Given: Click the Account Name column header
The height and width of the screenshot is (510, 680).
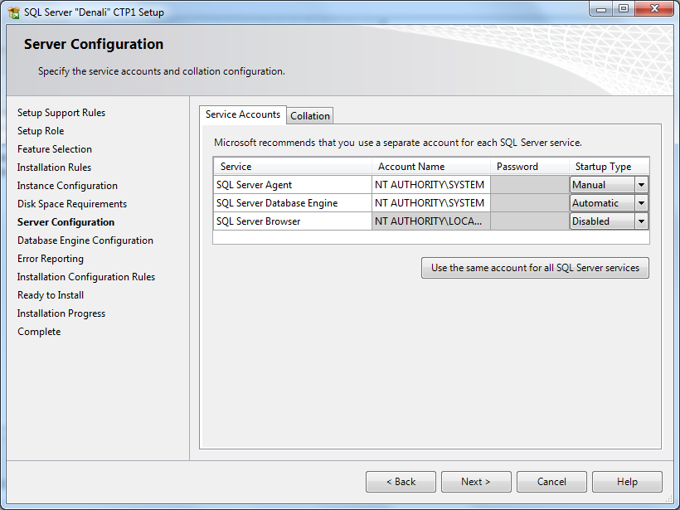Looking at the screenshot, I should coord(431,167).
